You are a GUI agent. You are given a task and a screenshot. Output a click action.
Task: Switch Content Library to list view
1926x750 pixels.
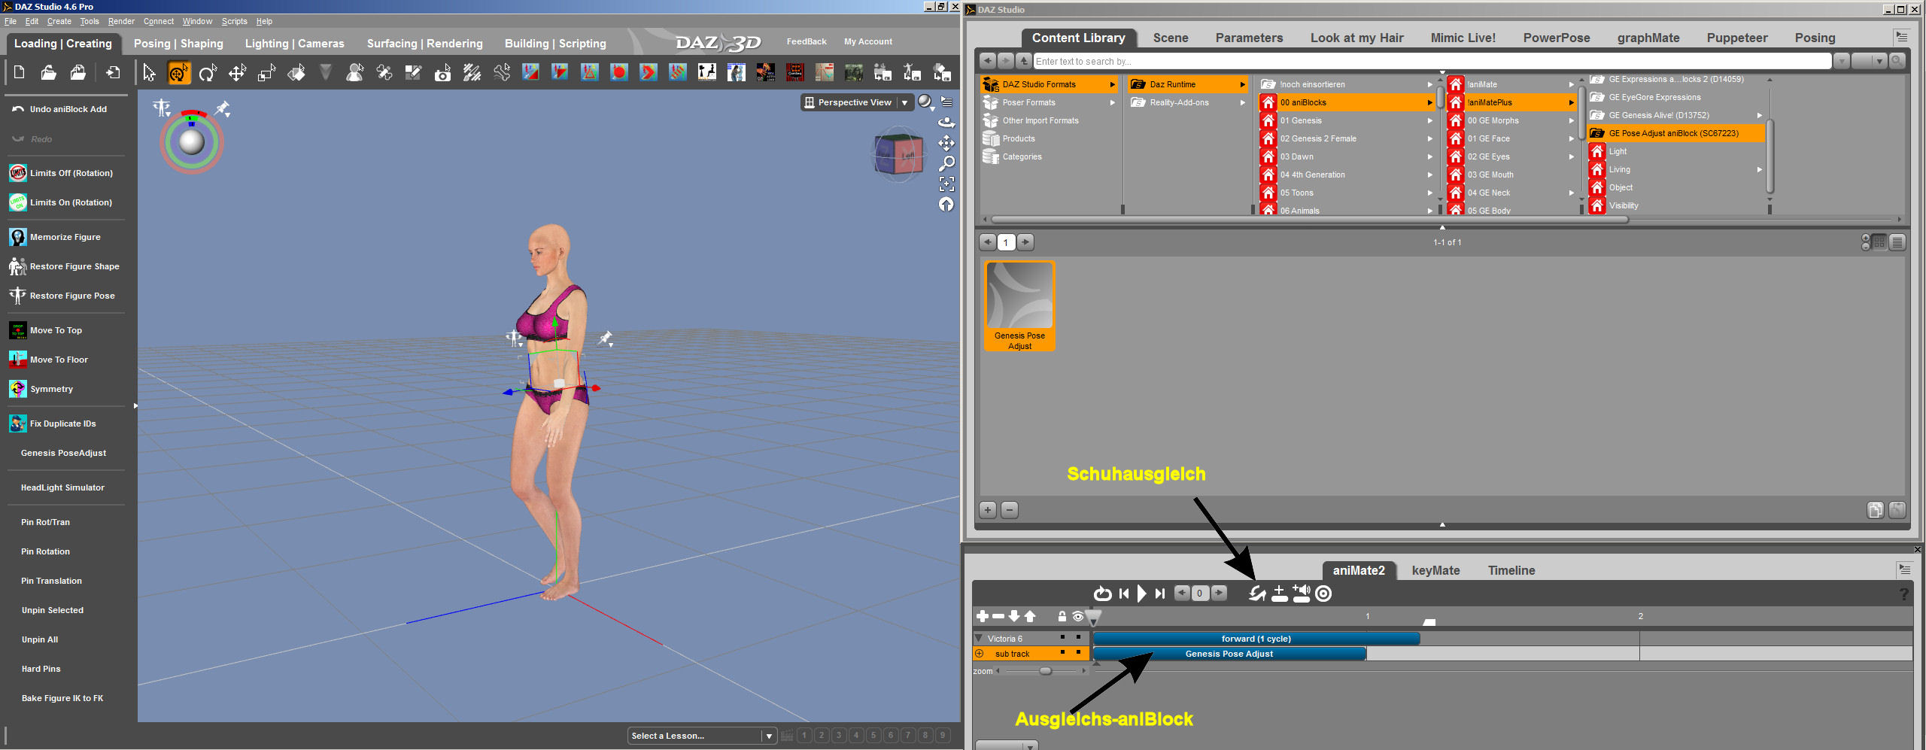click(1897, 242)
